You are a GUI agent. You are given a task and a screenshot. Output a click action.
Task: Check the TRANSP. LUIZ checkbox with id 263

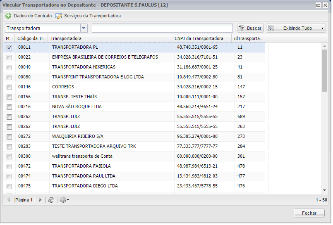tap(9, 127)
